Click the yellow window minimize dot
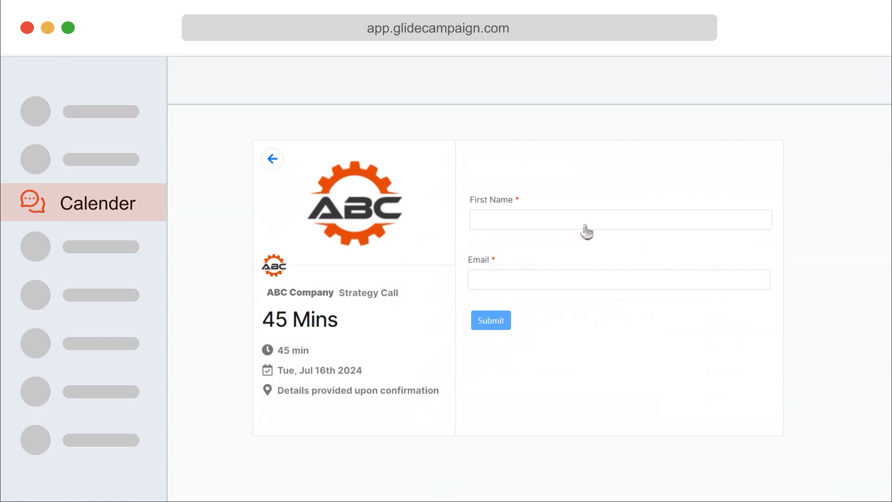This screenshot has height=502, width=892. point(47,28)
